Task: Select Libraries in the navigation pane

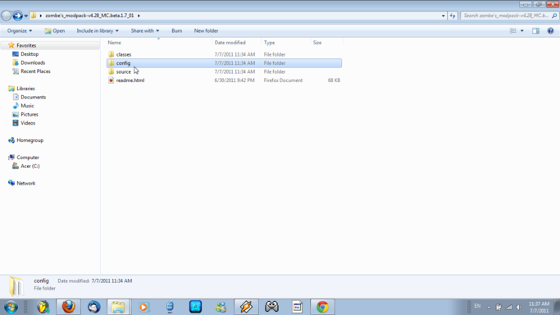Action: [25, 89]
